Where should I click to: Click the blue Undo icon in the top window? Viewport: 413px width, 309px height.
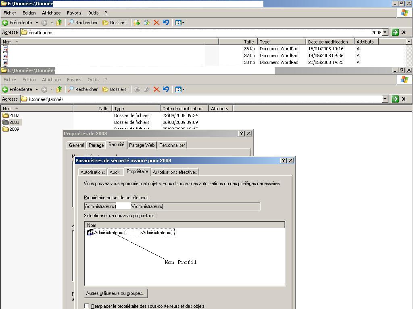[x=166, y=23]
